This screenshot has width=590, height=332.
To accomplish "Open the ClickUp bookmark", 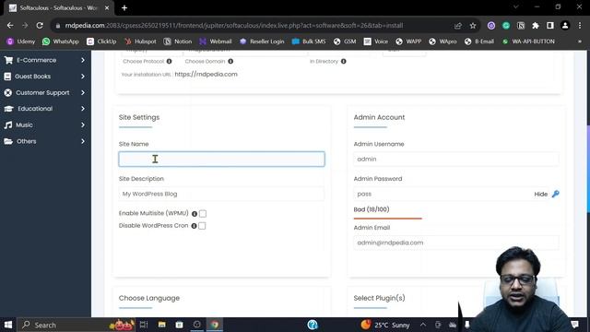I will 101,41.
